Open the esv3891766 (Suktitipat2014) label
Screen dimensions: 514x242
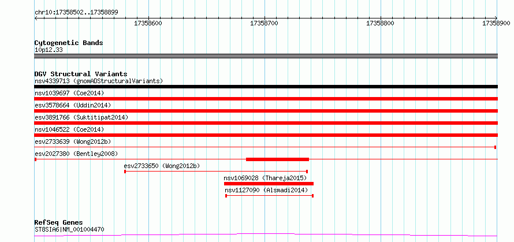tap(81, 117)
